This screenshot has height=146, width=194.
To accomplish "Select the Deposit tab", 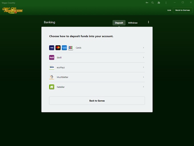I will (119, 23).
